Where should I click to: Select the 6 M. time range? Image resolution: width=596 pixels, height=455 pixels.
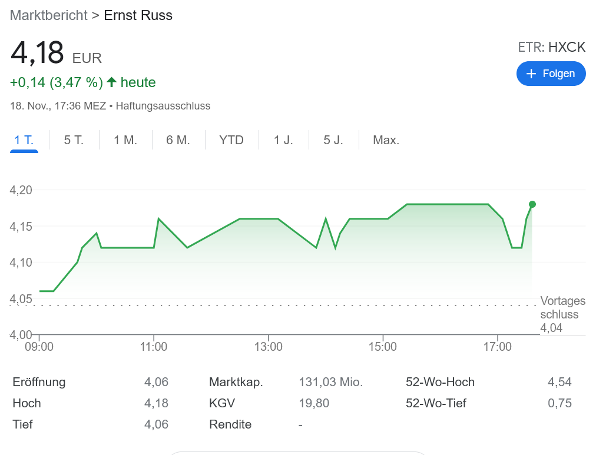(x=178, y=140)
